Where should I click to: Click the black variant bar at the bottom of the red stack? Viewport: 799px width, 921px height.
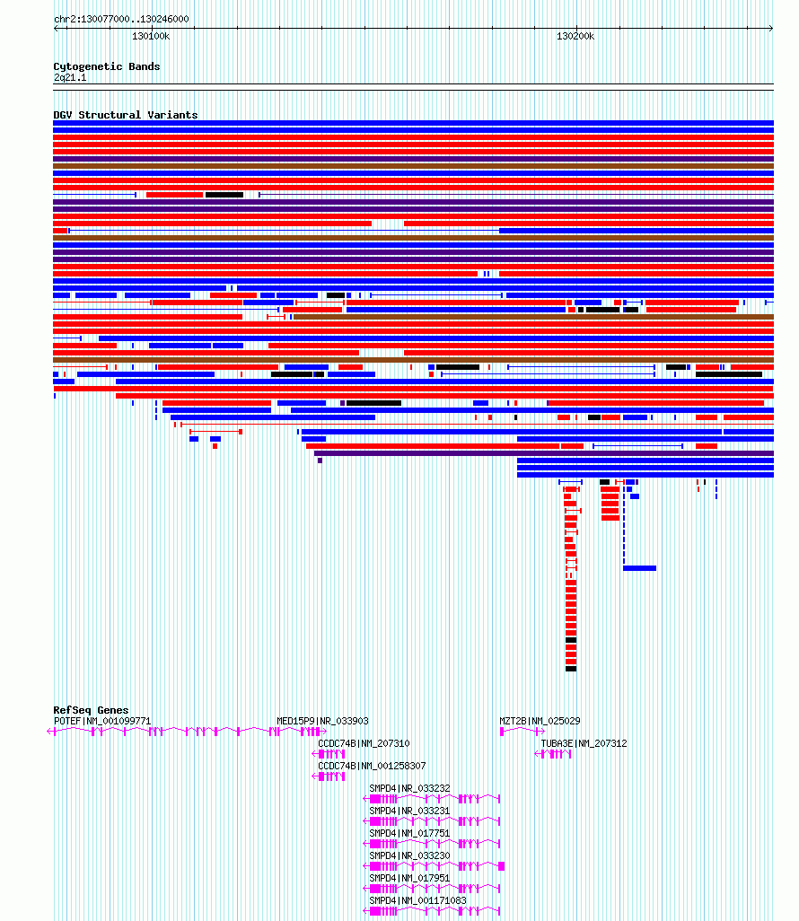pos(571,669)
